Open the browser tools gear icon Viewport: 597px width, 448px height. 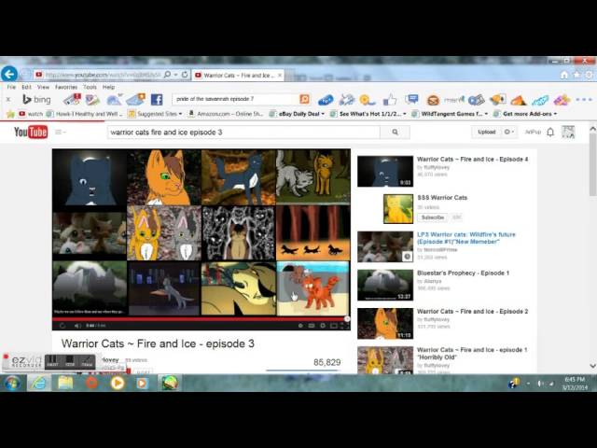pos(589,75)
